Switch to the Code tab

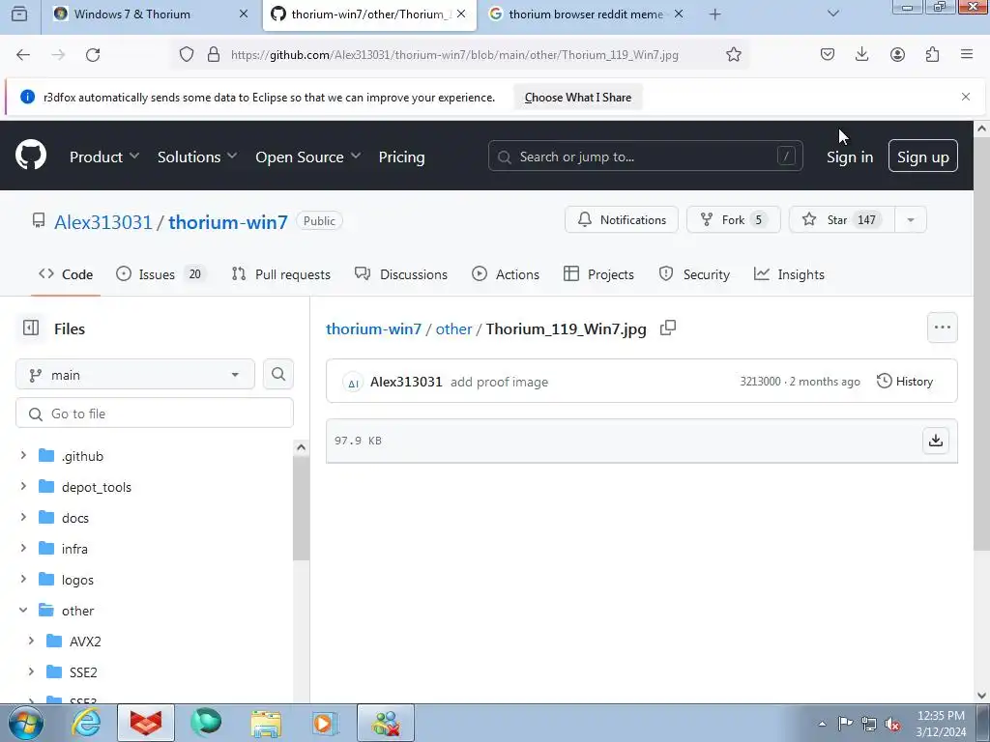point(66,274)
